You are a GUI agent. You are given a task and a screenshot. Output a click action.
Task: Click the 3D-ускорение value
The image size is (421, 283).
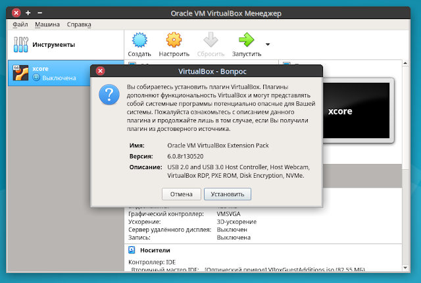(237, 222)
